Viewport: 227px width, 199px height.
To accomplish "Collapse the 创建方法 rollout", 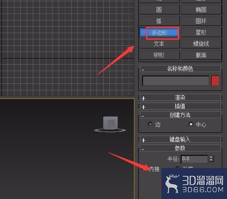I will [x=180, y=115].
